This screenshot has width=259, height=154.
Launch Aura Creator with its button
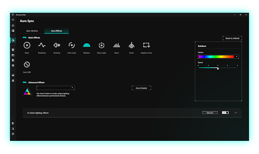[x=141, y=88]
